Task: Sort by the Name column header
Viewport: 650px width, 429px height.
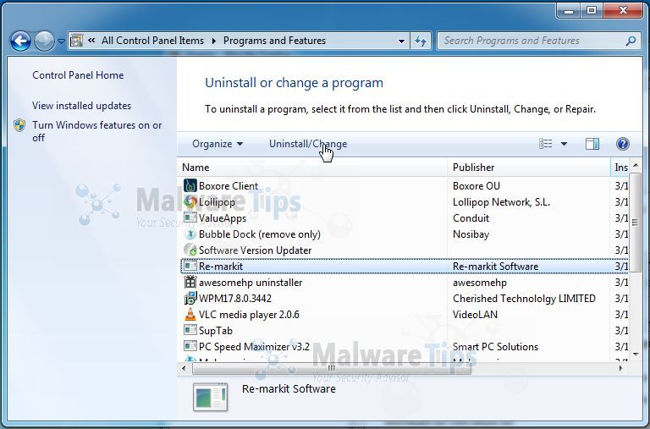Action: coord(313,168)
